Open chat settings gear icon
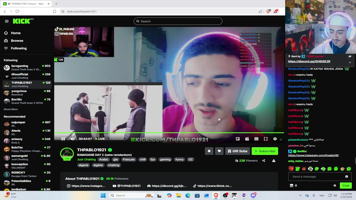The width and height of the screenshot is (356, 200). tap(335, 186)
